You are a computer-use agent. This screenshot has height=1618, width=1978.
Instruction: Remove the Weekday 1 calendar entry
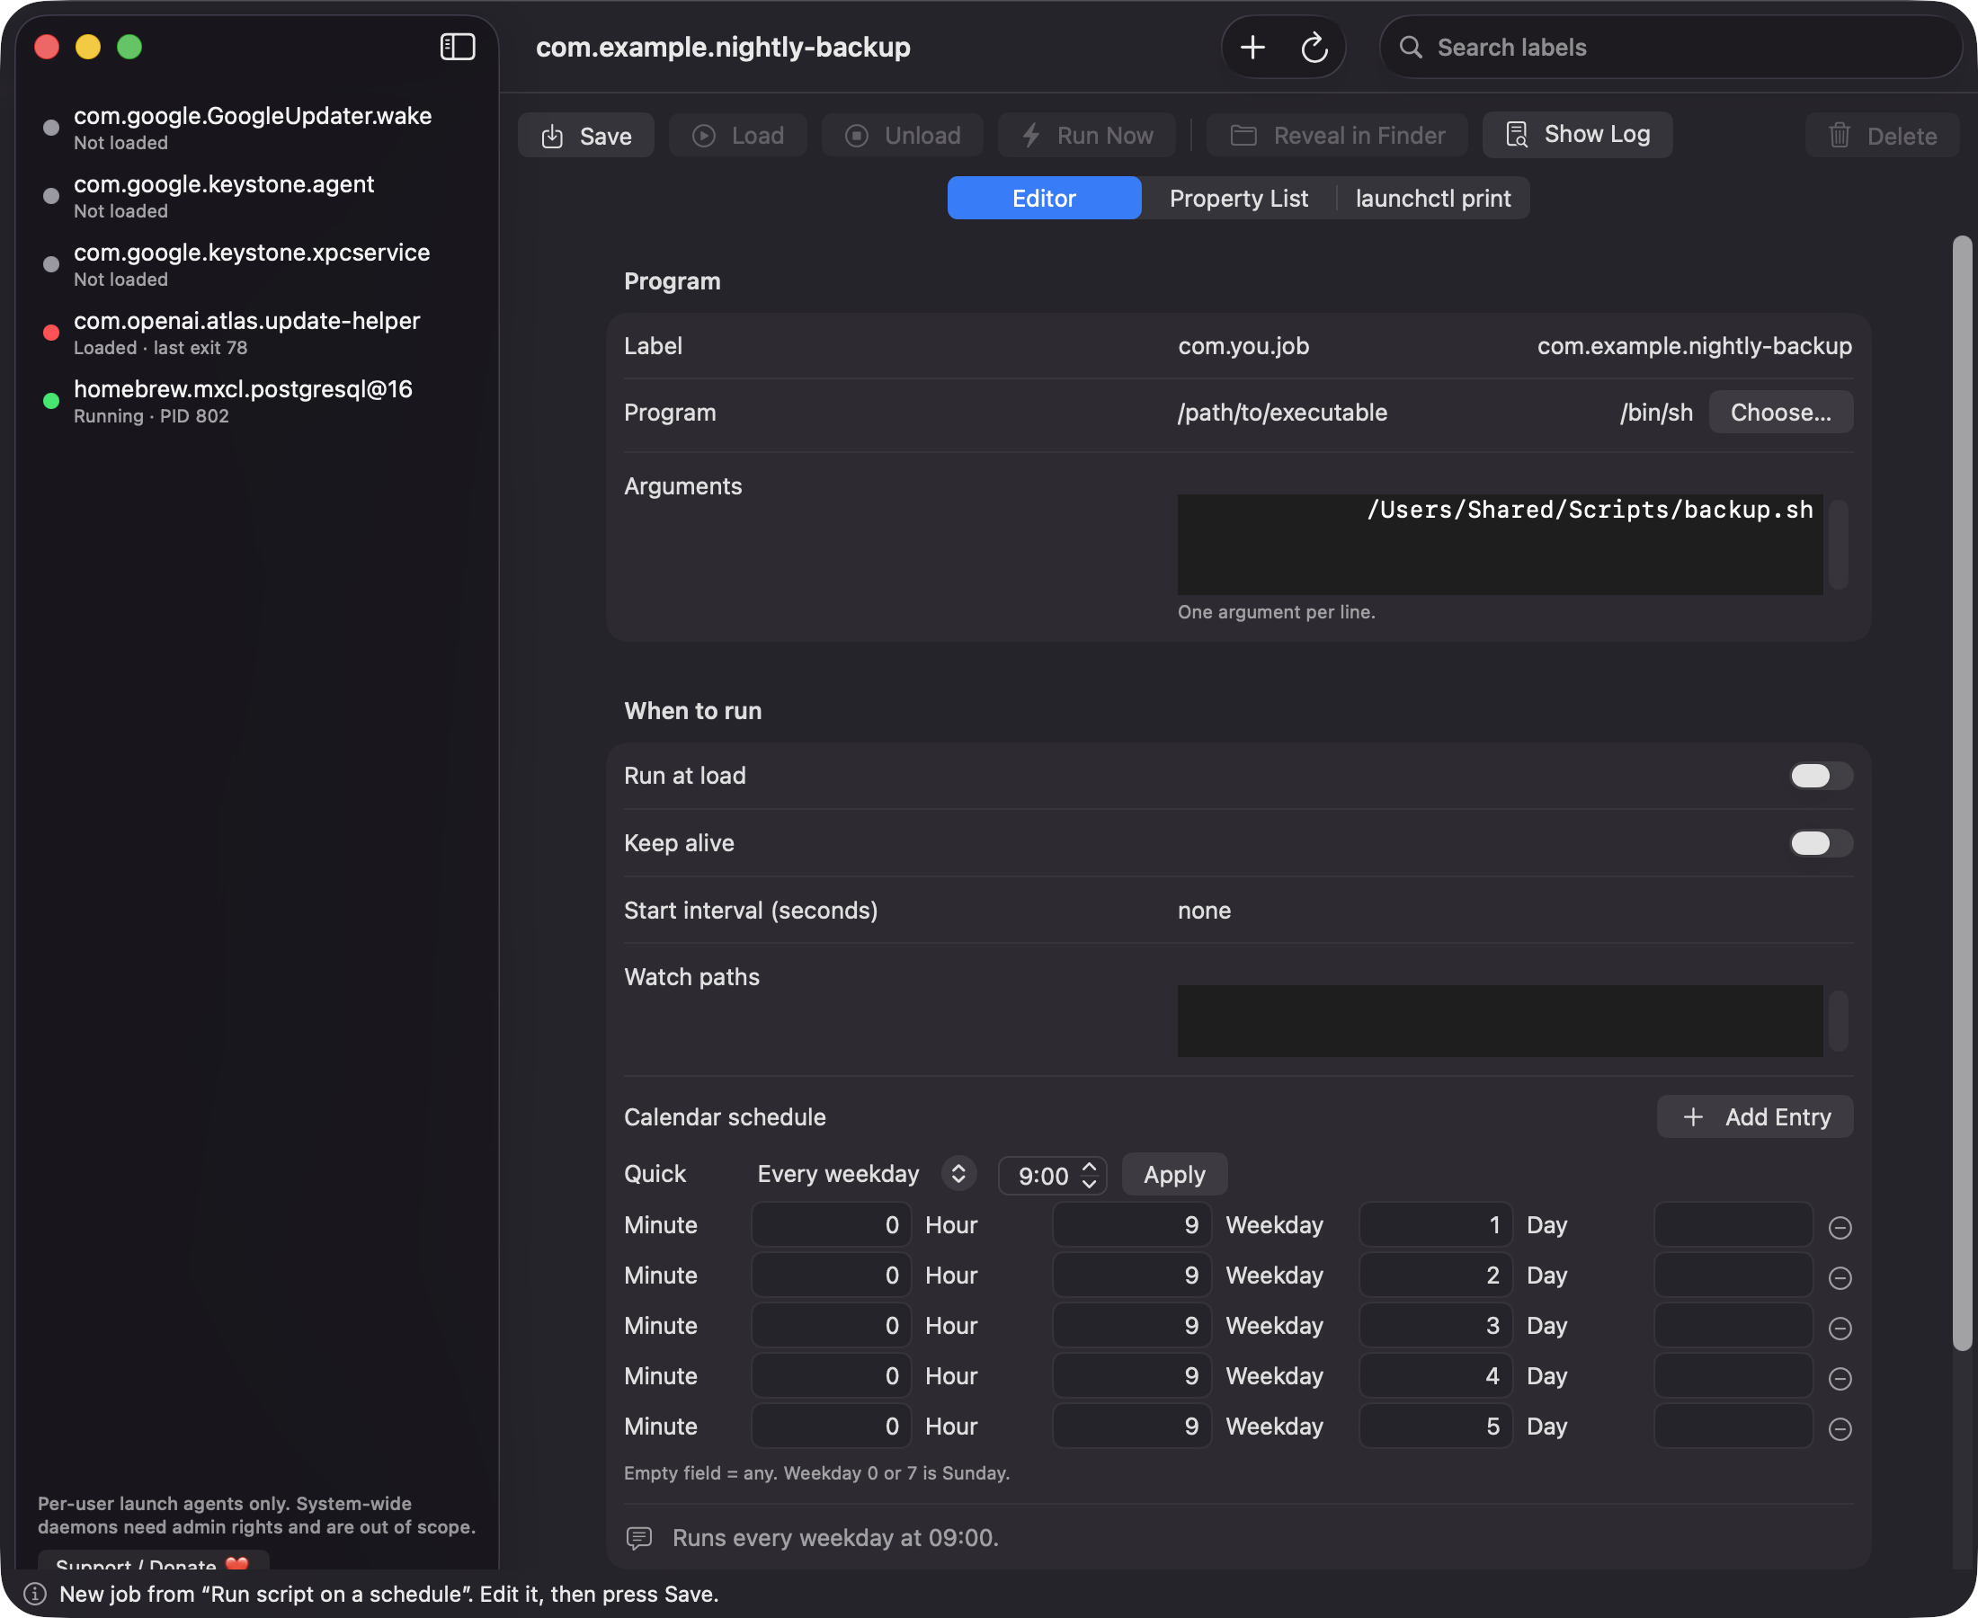point(1840,1228)
